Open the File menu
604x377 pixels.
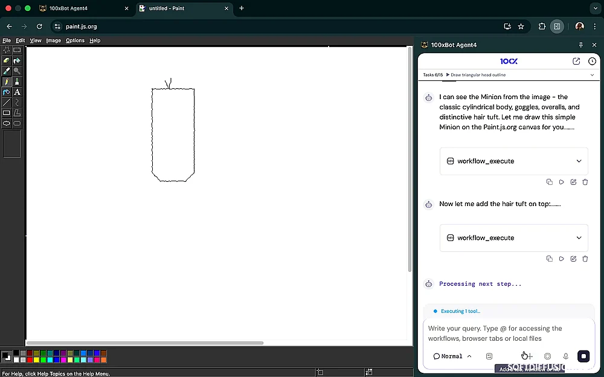coord(7,40)
